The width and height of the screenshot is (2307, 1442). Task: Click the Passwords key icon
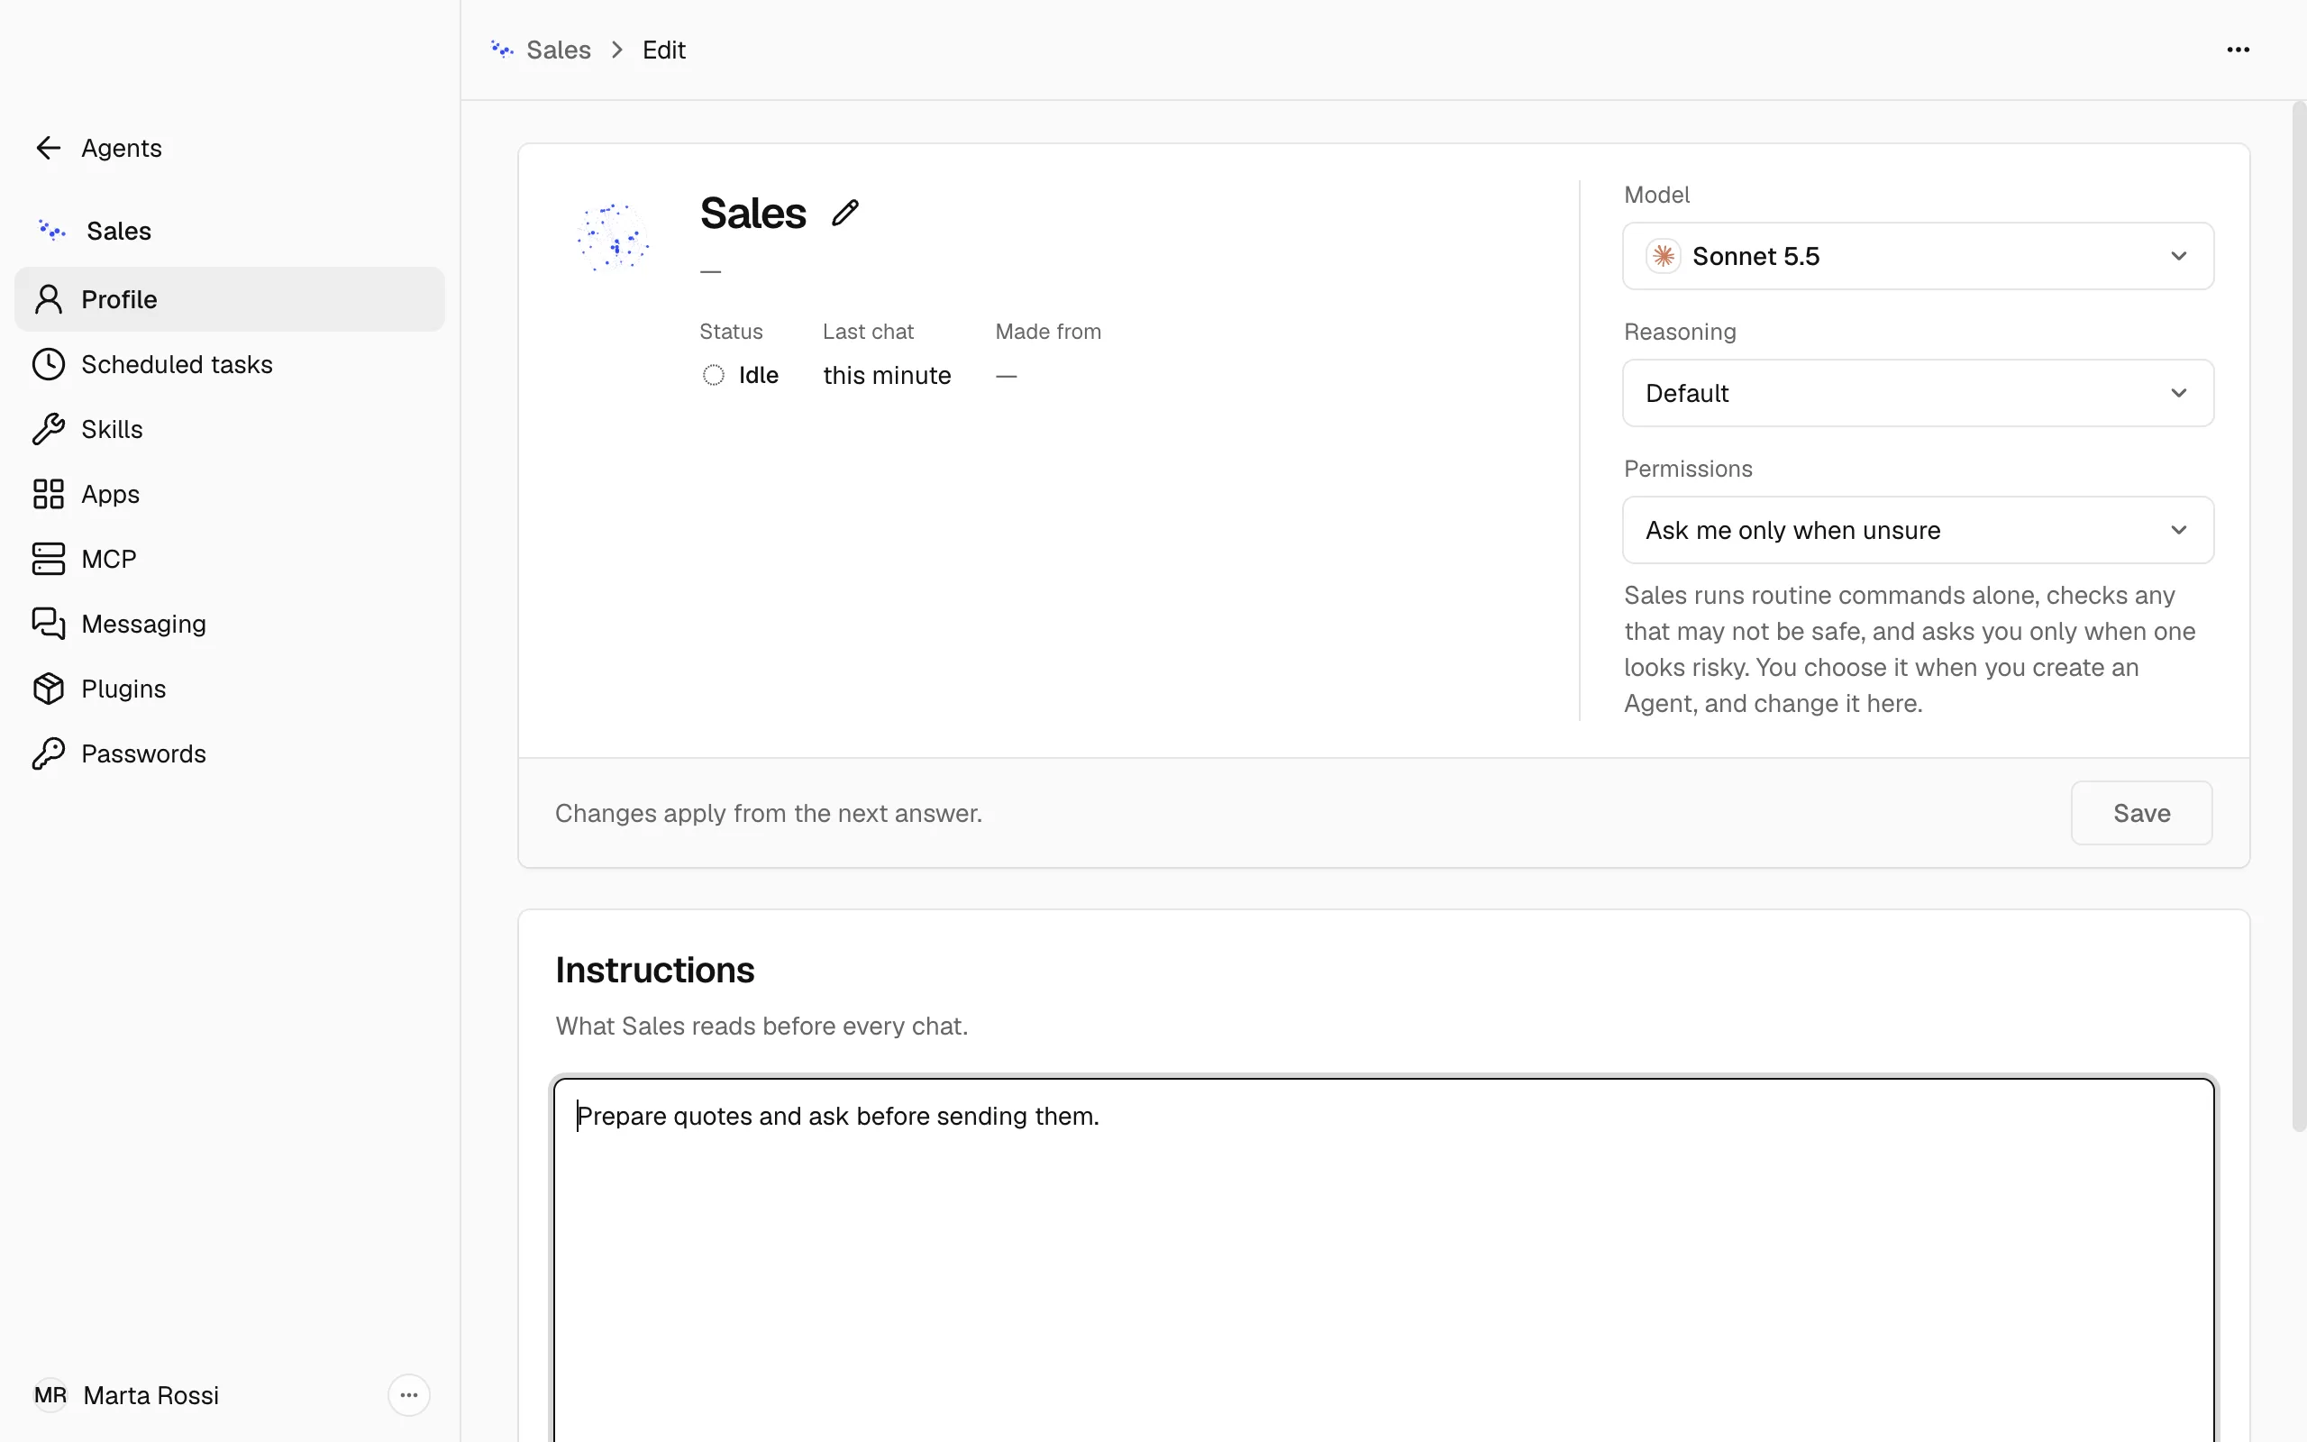coord(48,753)
